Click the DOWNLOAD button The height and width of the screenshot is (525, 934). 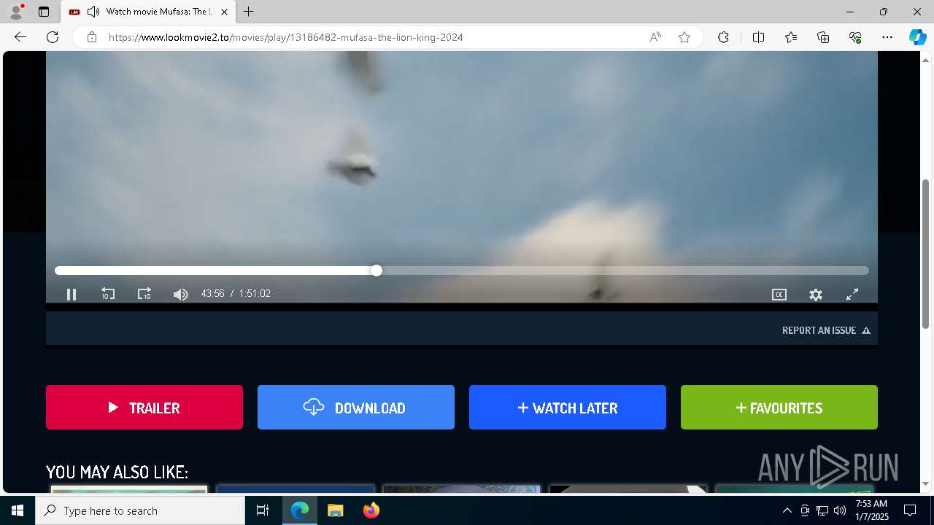click(356, 408)
